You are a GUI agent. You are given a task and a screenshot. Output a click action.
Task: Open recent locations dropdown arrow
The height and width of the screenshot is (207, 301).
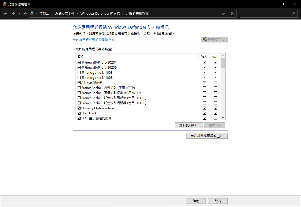(20, 14)
